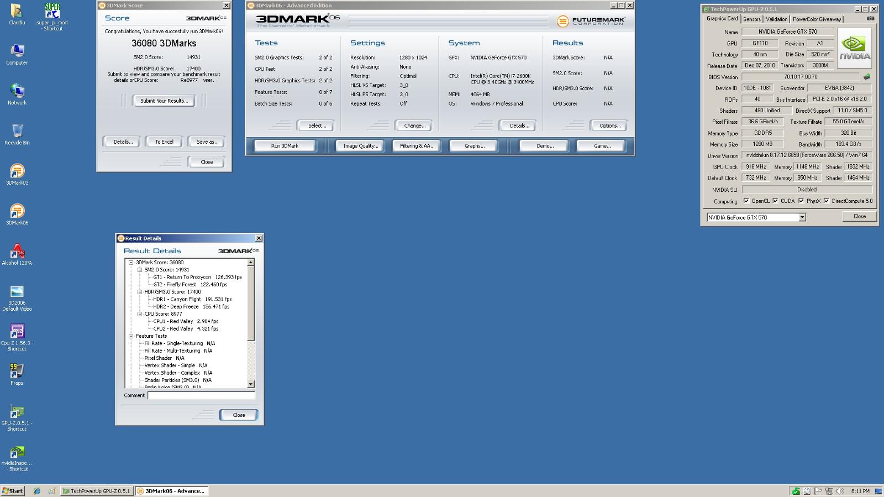Open Filtering & AA options

[x=417, y=146]
